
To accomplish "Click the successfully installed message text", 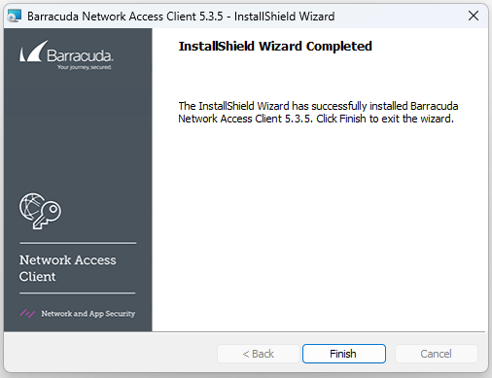I will (318, 113).
